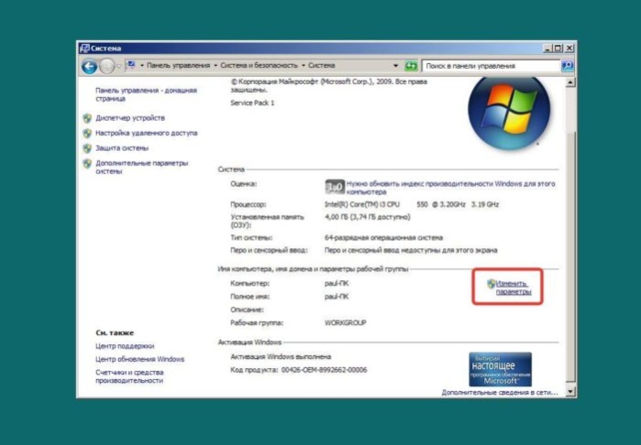
Task: Click the genuine Microsoft software badge
Action: [500, 370]
